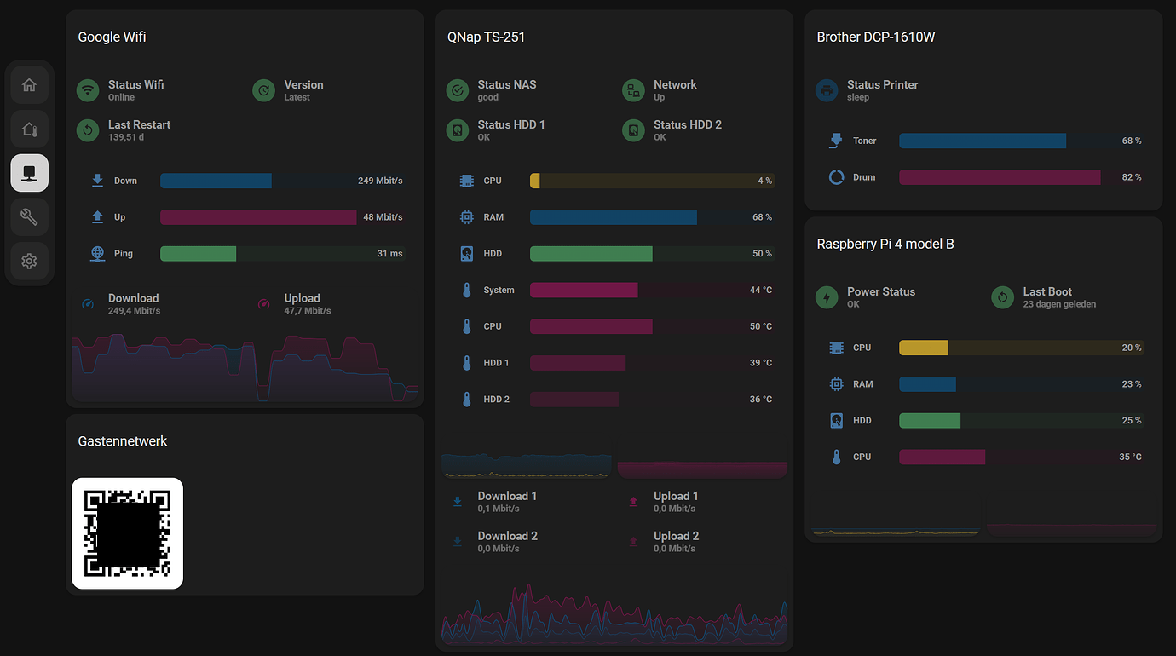Click the Toner level bar showing 68 %
Image resolution: width=1176 pixels, height=656 pixels.
[982, 140]
